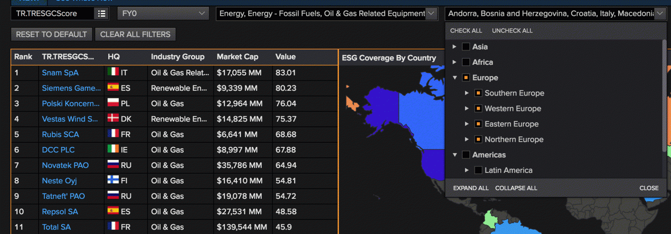The height and width of the screenshot is (234, 671).
Task: Open the Total SA company link
Action: coord(56,227)
